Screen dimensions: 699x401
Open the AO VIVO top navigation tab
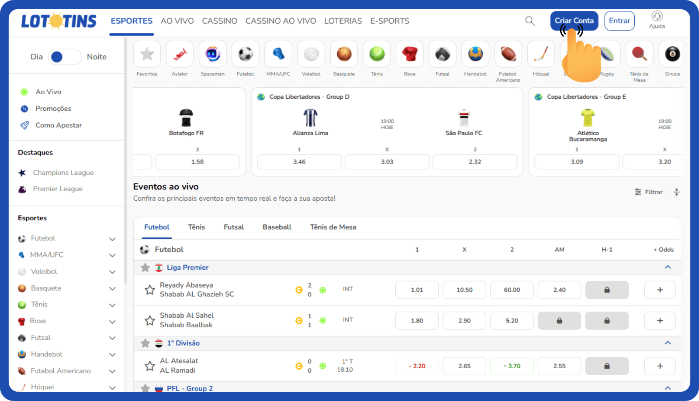(177, 21)
